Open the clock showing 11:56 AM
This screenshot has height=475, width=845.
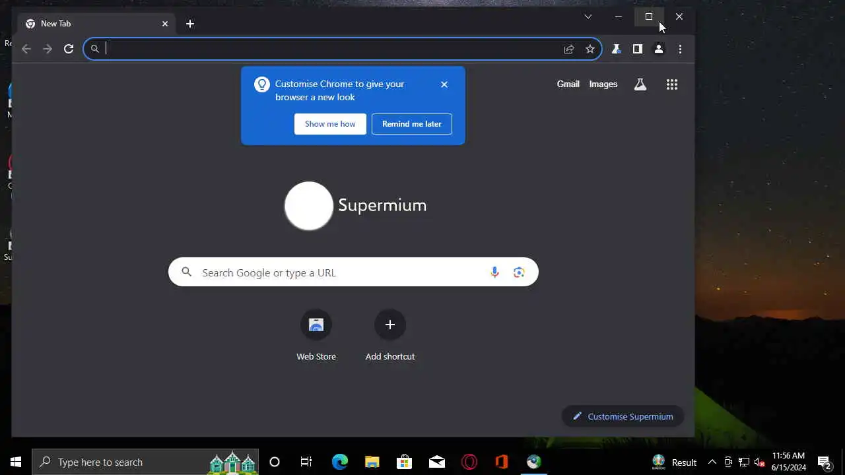788,462
